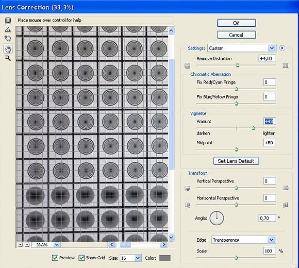The width and height of the screenshot is (299, 268).
Task: Select the Hand tool
Action: click(8, 49)
